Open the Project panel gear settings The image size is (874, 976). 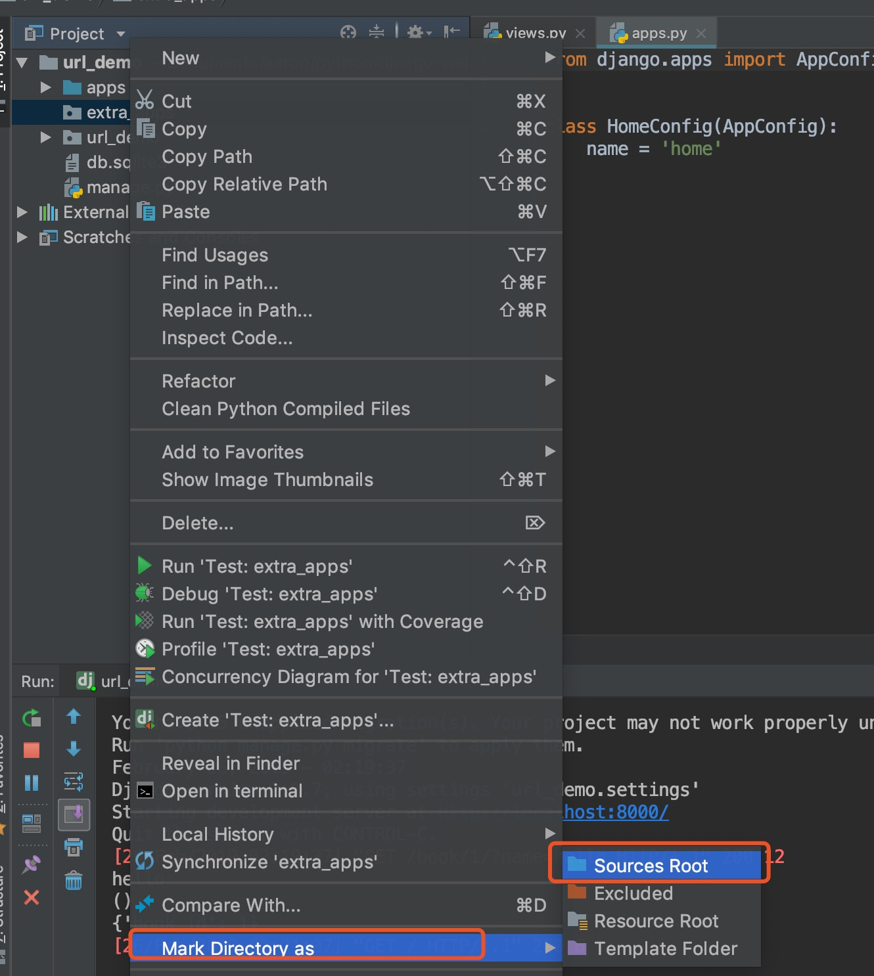(419, 32)
